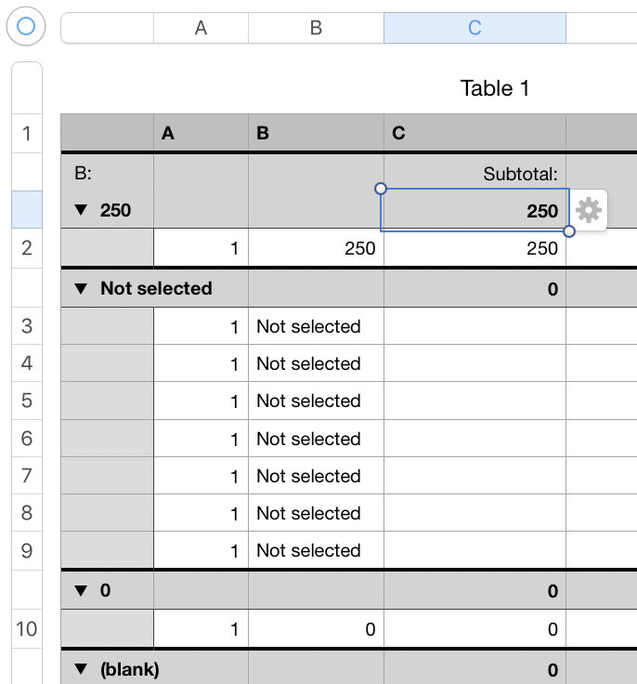Click cell B2 containing 250
Viewport: 637px width, 684px height.
(316, 248)
